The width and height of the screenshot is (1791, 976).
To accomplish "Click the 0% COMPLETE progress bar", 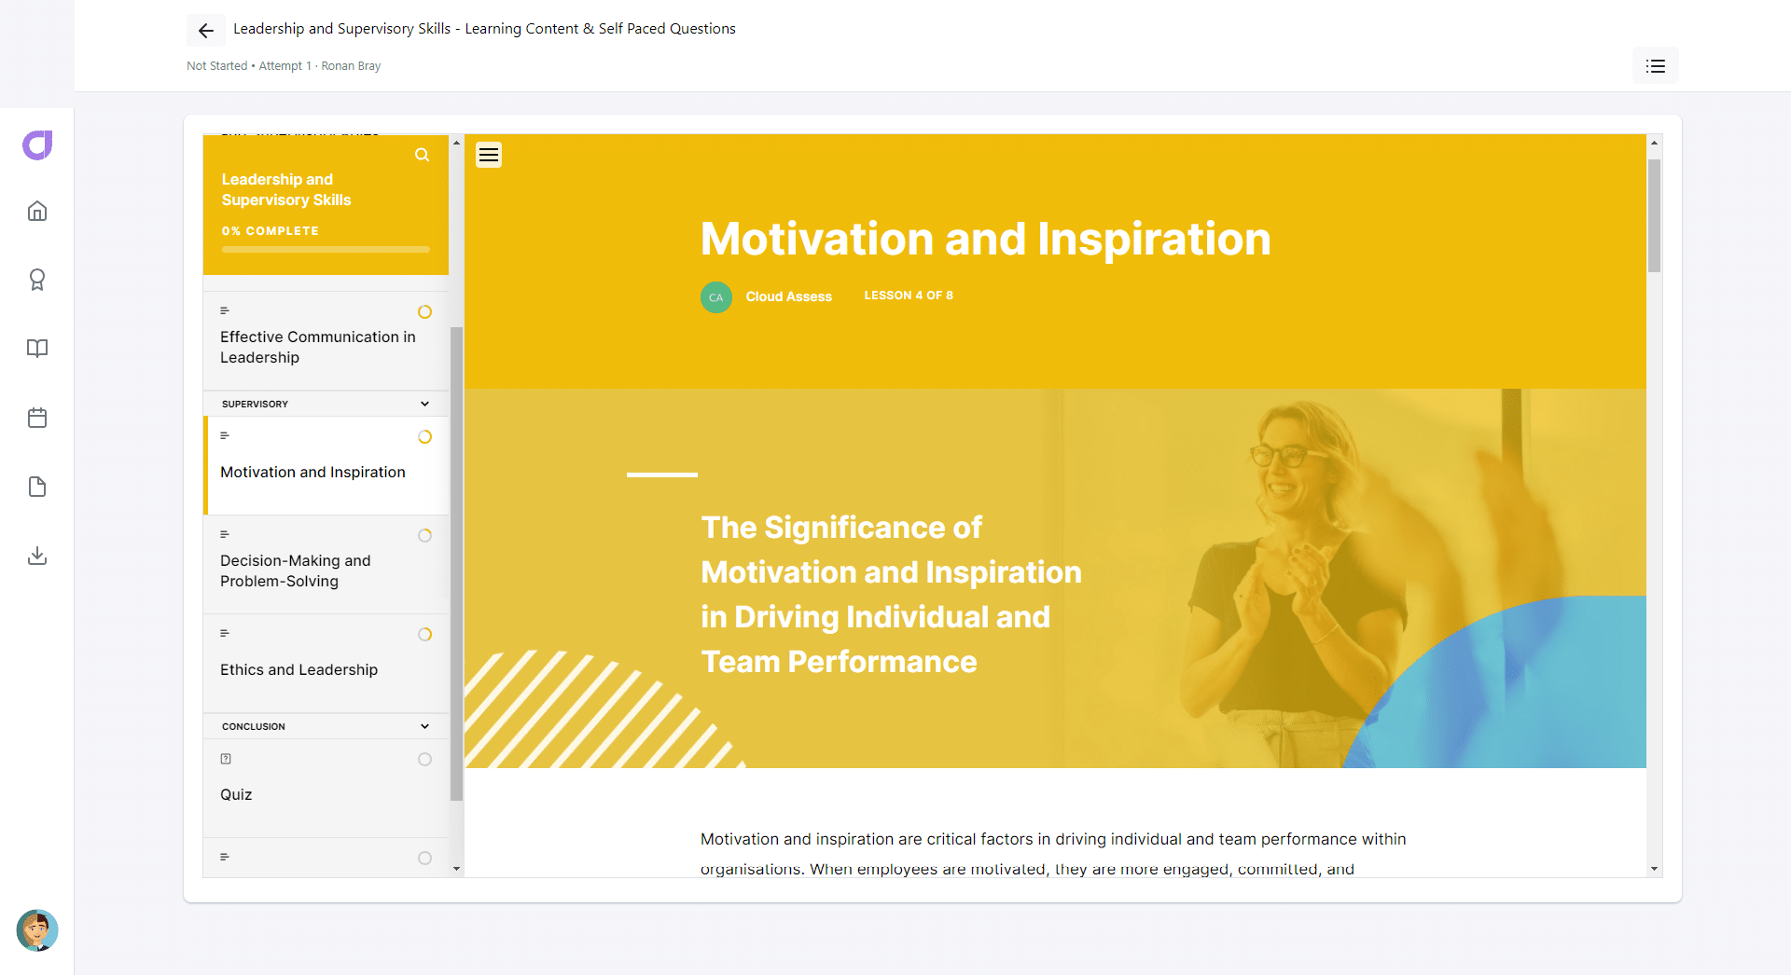I will (326, 250).
